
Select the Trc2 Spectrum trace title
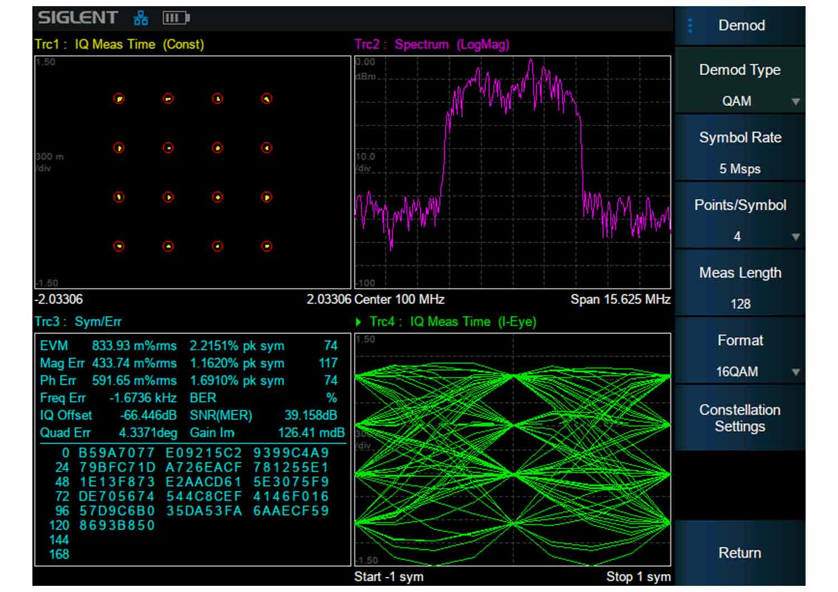[x=432, y=45]
